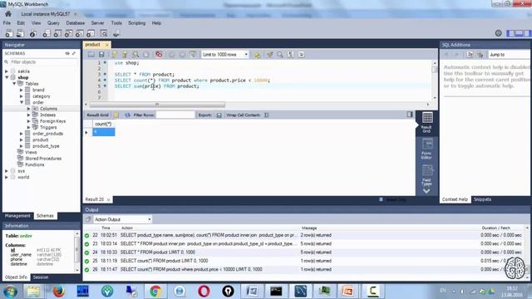
Task: Expand the Foreign Keys node
Action: 29,121
